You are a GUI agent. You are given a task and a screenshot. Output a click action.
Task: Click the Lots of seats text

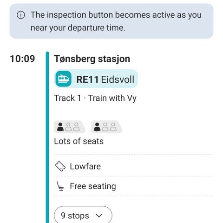pos(79,141)
